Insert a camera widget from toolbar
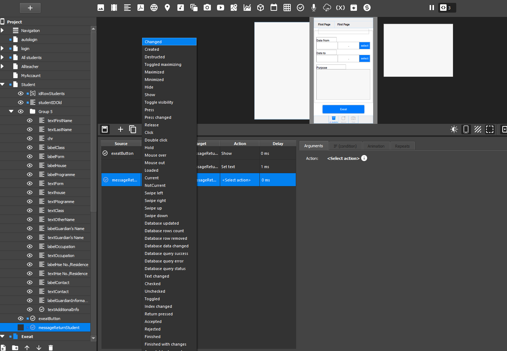 point(207,8)
